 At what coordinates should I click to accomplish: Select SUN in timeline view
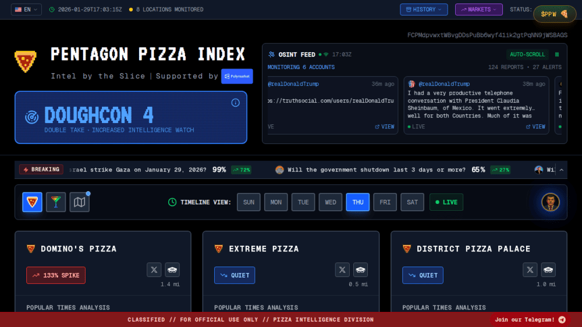pos(249,202)
